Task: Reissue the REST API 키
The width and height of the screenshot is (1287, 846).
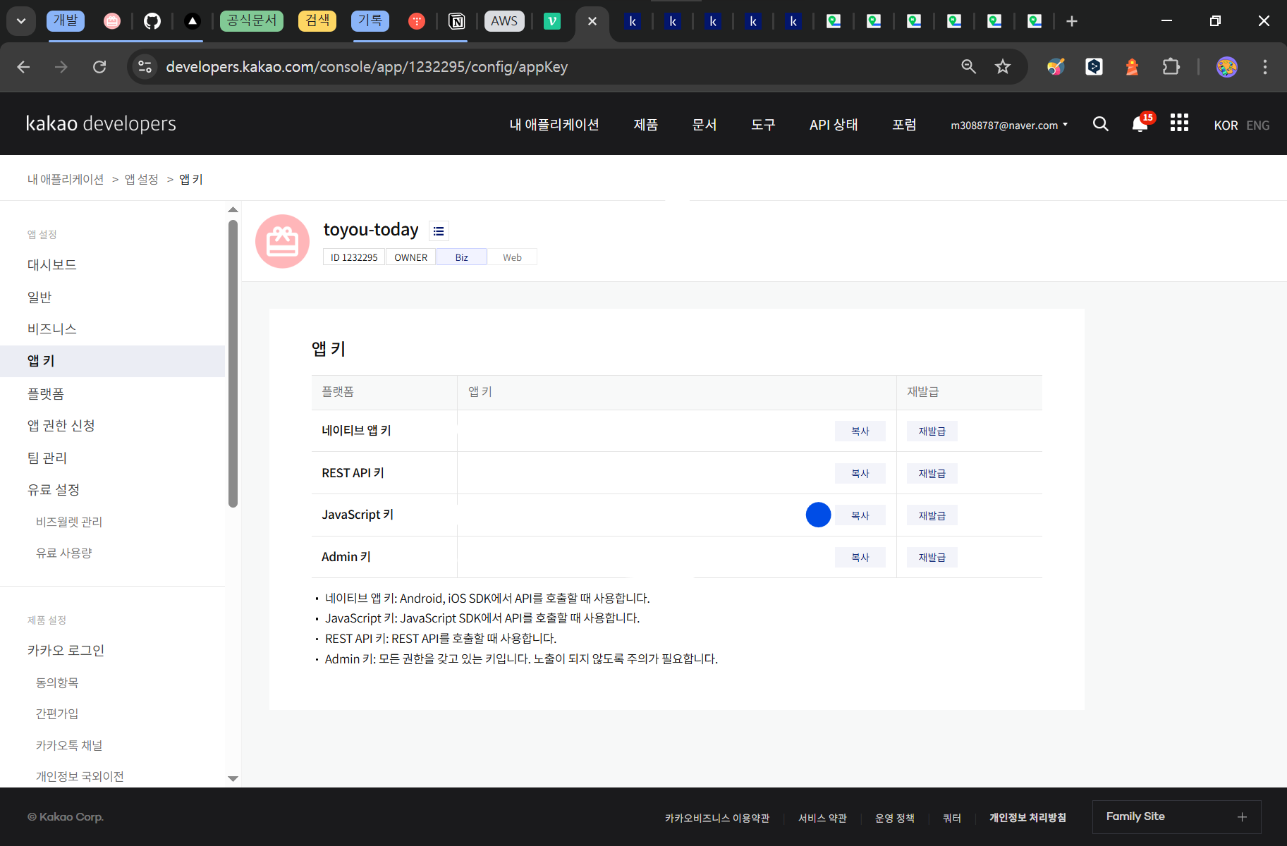Action: 932,473
